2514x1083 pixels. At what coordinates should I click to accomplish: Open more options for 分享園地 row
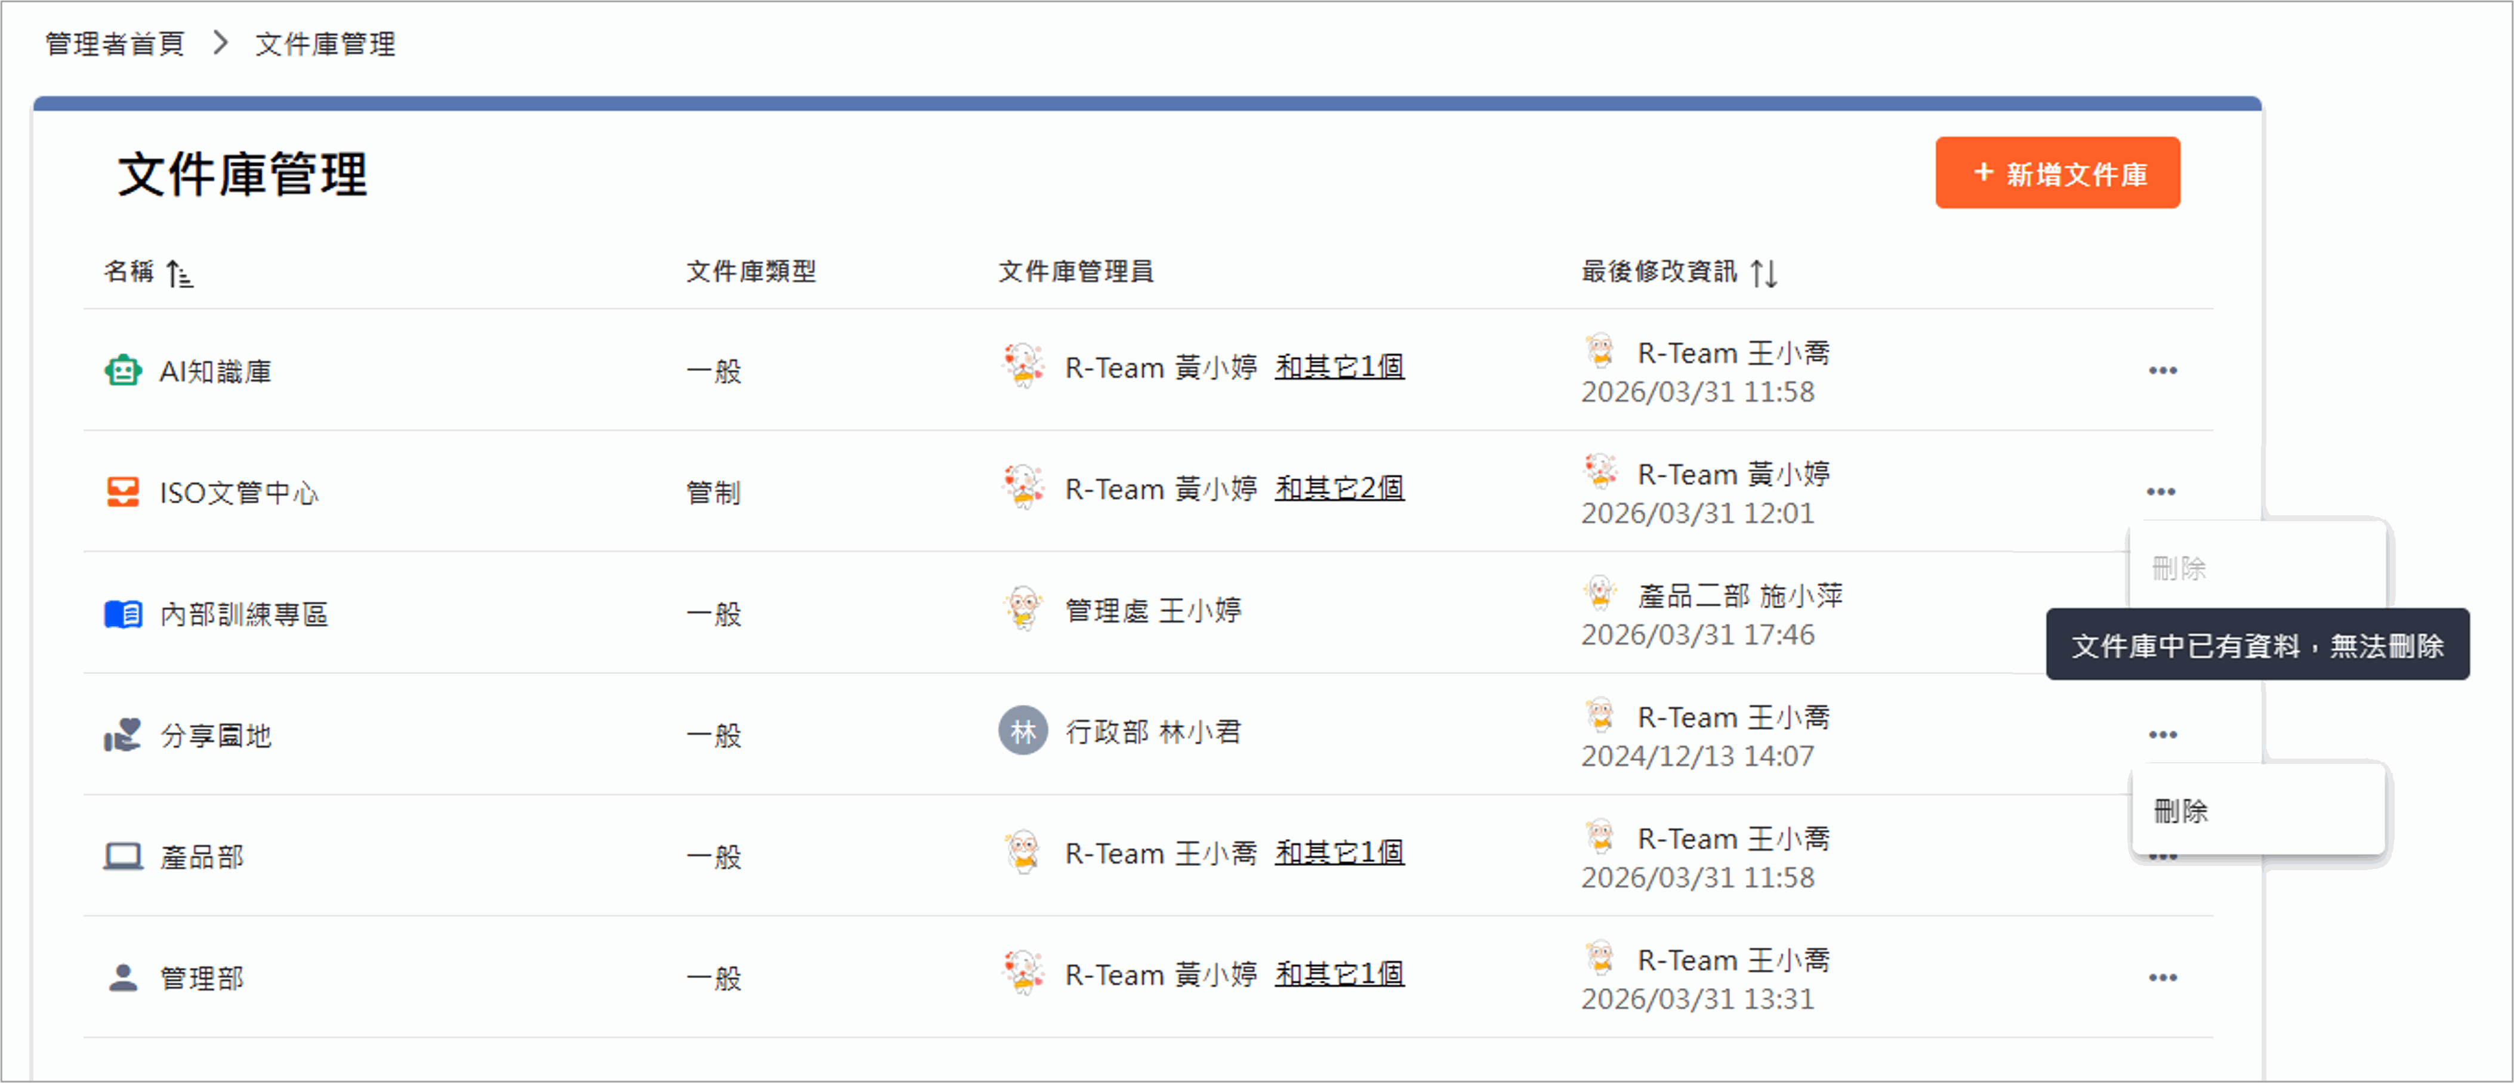2163,735
